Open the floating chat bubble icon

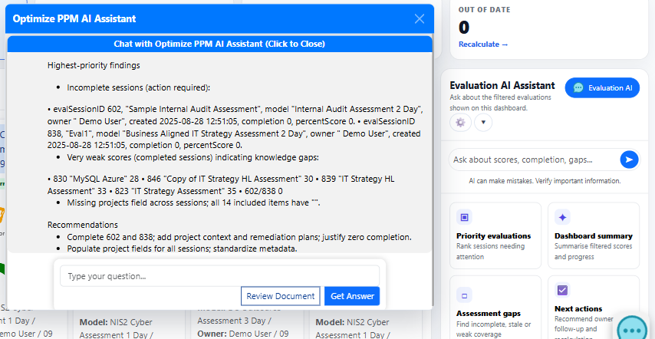coord(633,330)
